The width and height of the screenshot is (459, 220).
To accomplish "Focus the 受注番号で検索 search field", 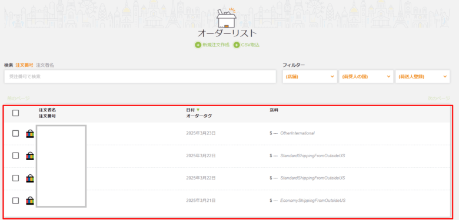I will [x=140, y=76].
